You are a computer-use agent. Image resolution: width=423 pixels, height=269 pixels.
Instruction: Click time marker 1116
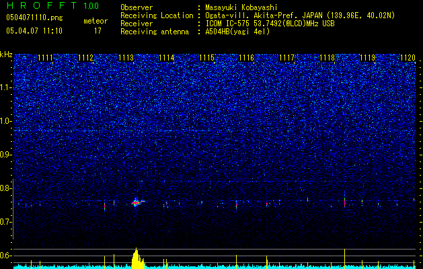coord(247,58)
